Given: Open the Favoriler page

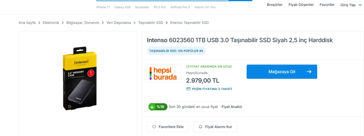Looking at the screenshot, I should (327, 5).
